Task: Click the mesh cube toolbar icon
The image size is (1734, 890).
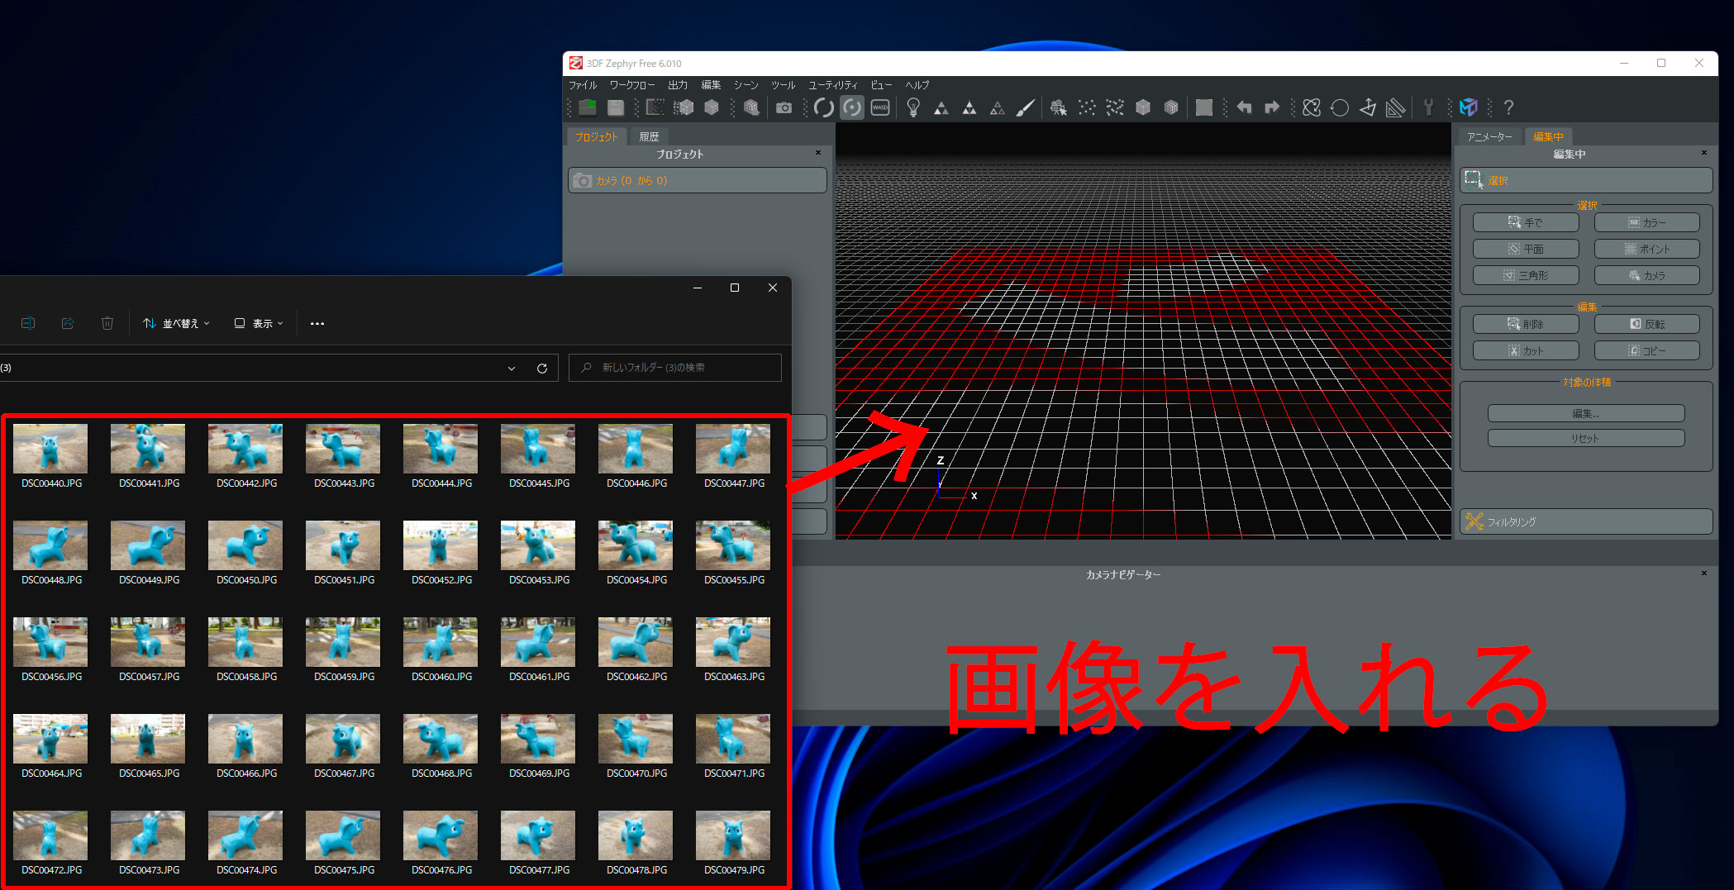Action: click(712, 107)
